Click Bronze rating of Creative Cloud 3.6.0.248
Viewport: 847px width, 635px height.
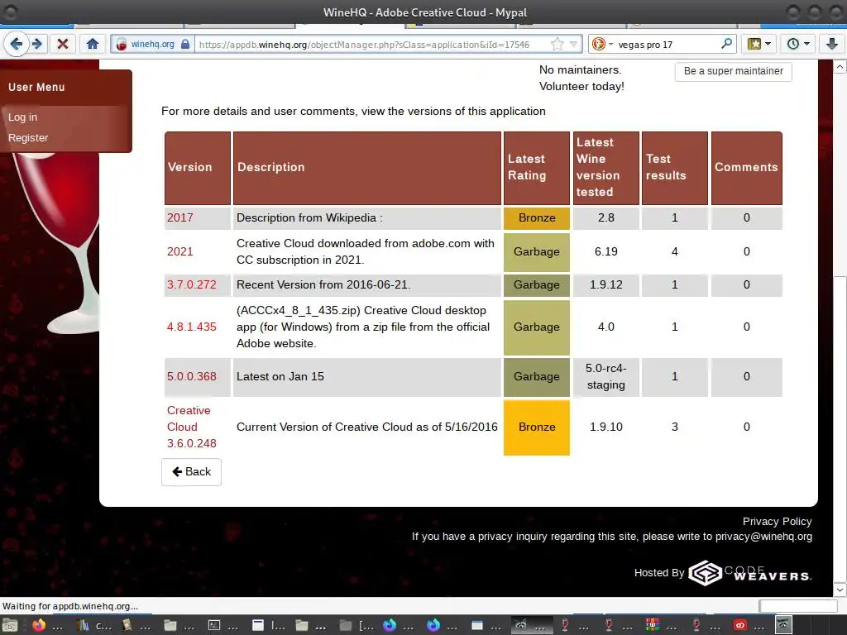click(x=536, y=427)
